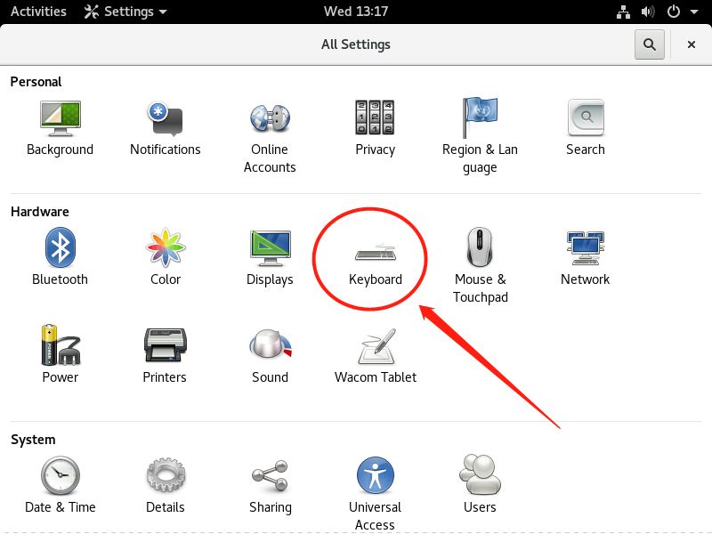Image resolution: width=712 pixels, height=534 pixels.
Task: Open the Privacy panel
Action: [x=375, y=128]
